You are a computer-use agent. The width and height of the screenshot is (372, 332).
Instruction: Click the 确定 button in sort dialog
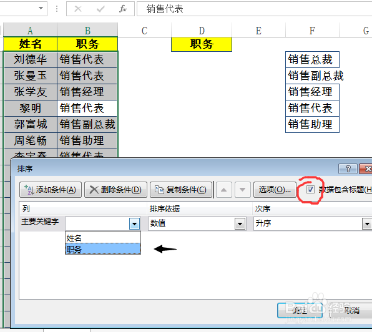tap(300, 310)
